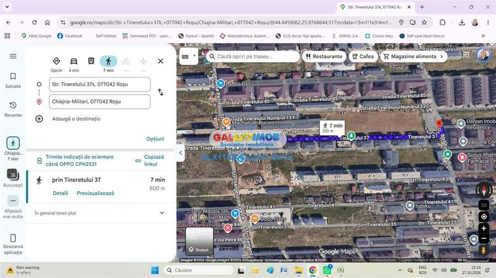Image resolution: width=496 pixels, height=278 pixels.
Task: Click the Street View pegman
Action: (x=483, y=251)
